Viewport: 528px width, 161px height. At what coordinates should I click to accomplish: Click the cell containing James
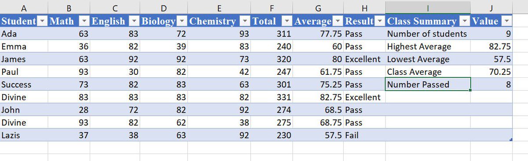(x=24, y=59)
